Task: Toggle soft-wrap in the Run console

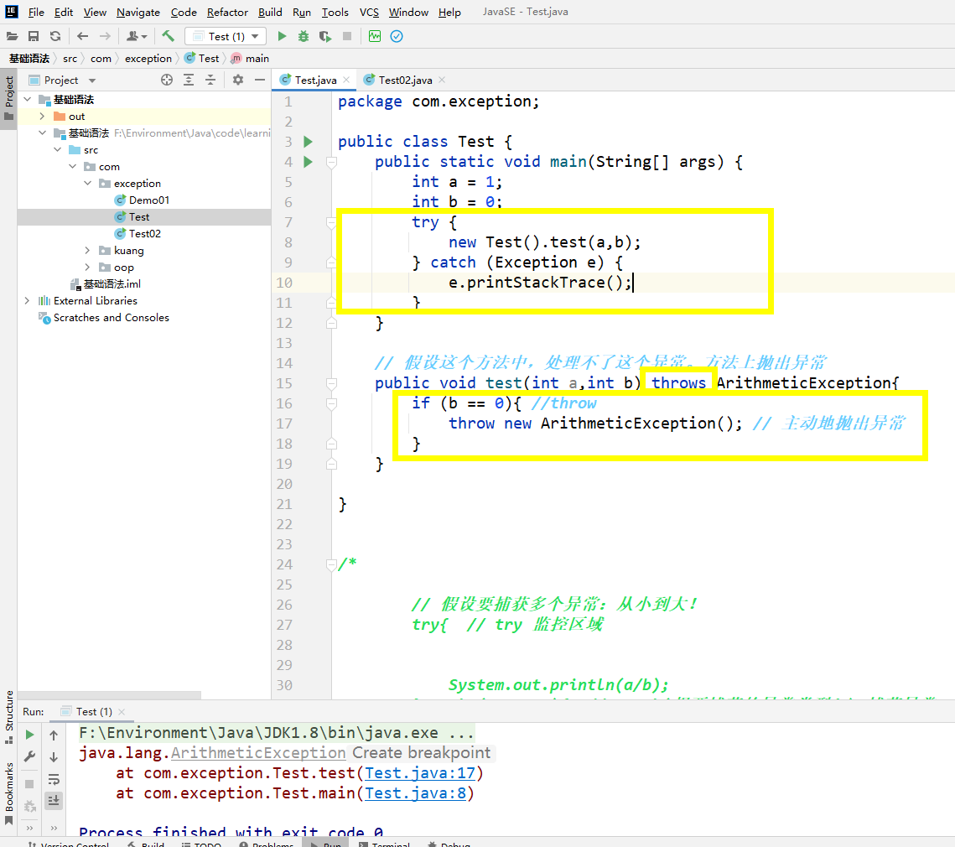Action: [54, 779]
